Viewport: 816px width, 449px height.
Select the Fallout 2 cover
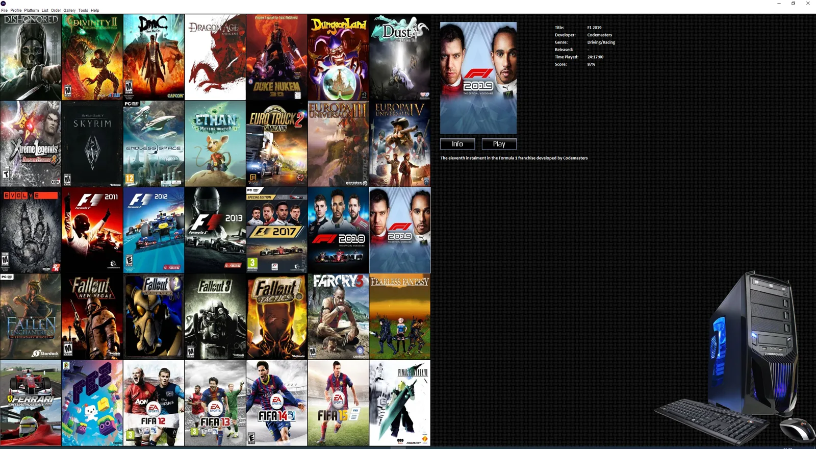click(154, 316)
